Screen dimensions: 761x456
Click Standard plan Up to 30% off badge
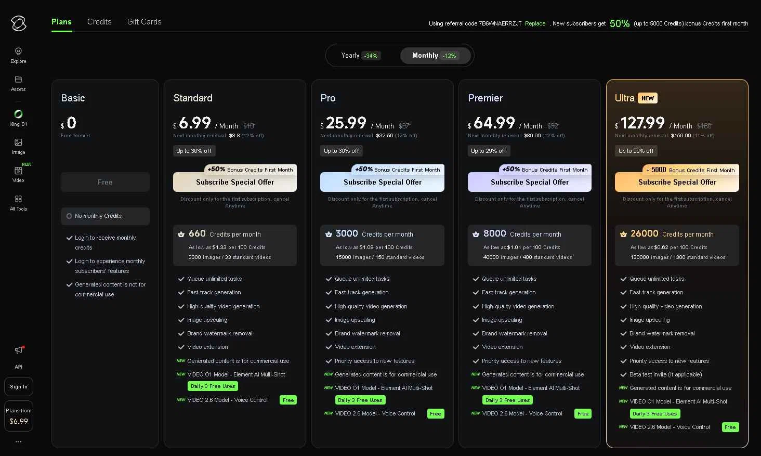coord(194,151)
